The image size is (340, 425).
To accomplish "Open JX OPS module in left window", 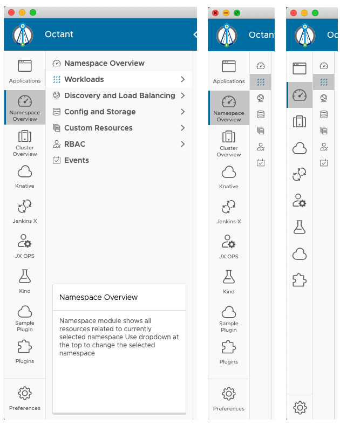I will (x=25, y=246).
